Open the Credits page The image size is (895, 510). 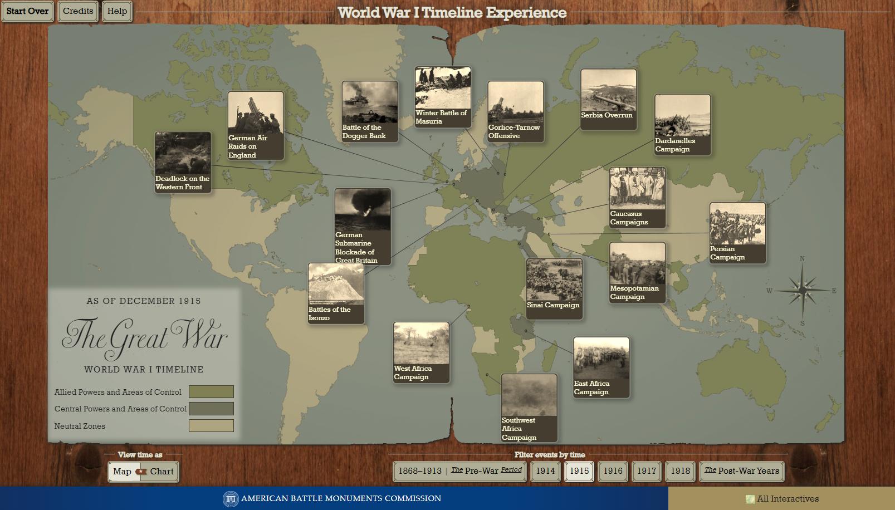78,11
